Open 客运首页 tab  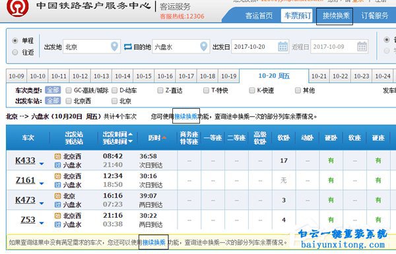point(259,16)
